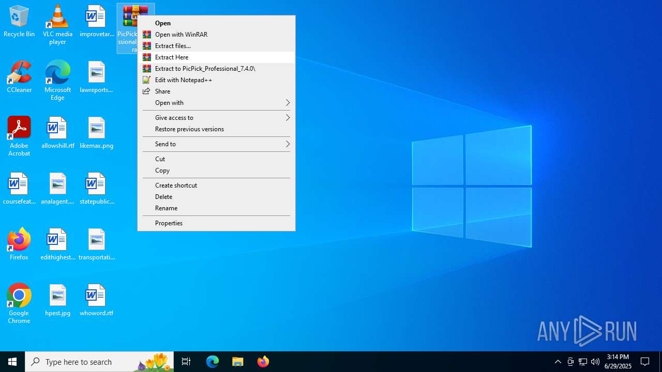
Task: Choose Restore previous versions
Action: [x=216, y=129]
